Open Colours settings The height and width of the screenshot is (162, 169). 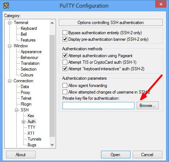27,75
